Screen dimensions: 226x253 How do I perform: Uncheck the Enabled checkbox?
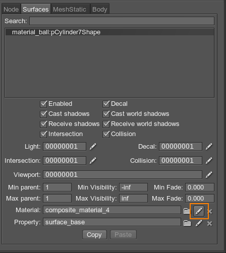(x=43, y=104)
